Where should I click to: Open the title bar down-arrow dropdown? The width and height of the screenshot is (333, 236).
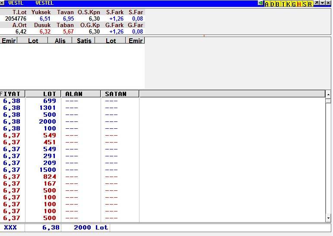pyautogui.click(x=322, y=3)
